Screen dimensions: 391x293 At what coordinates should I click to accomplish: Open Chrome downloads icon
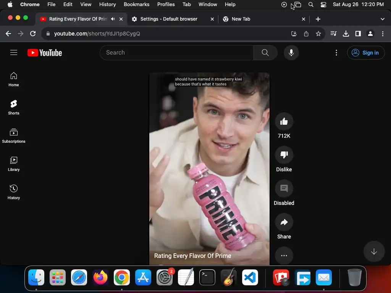coord(346,34)
